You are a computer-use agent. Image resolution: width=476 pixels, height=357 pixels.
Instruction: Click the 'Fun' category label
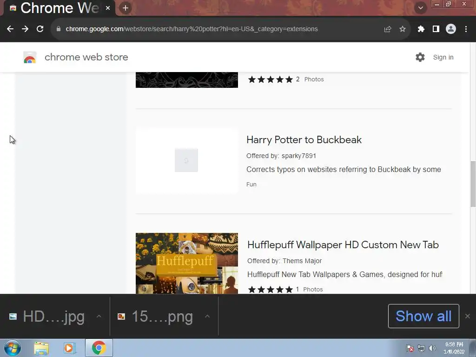tap(251, 184)
